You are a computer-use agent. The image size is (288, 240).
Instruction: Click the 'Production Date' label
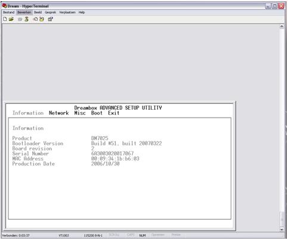coord(33,164)
